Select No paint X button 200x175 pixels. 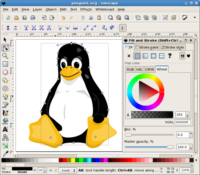pyautogui.click(x=129, y=56)
